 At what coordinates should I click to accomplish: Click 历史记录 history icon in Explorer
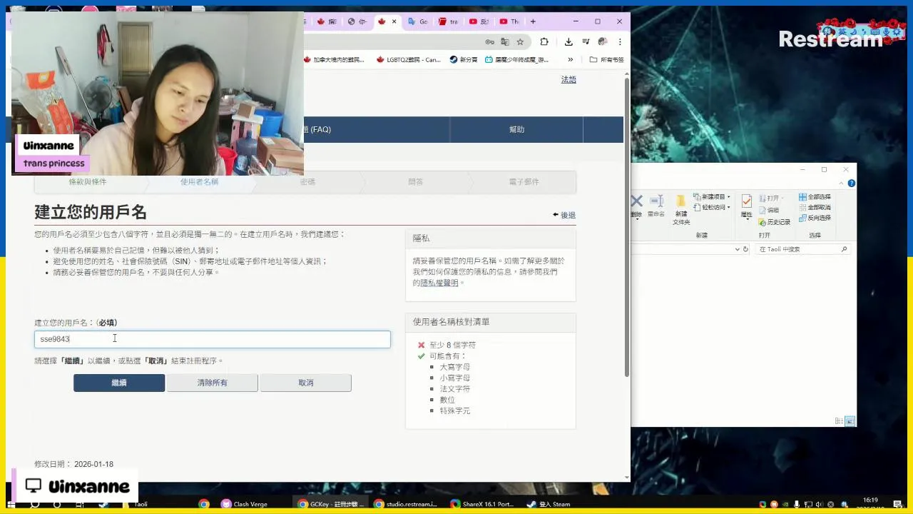click(775, 222)
